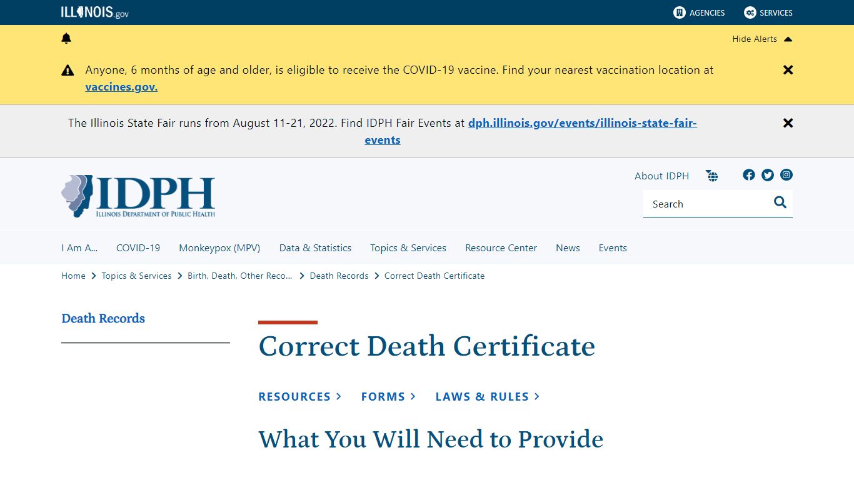Screen dimensions: 854x480
Task: Open the IDPH Facebook page
Action: [748, 175]
